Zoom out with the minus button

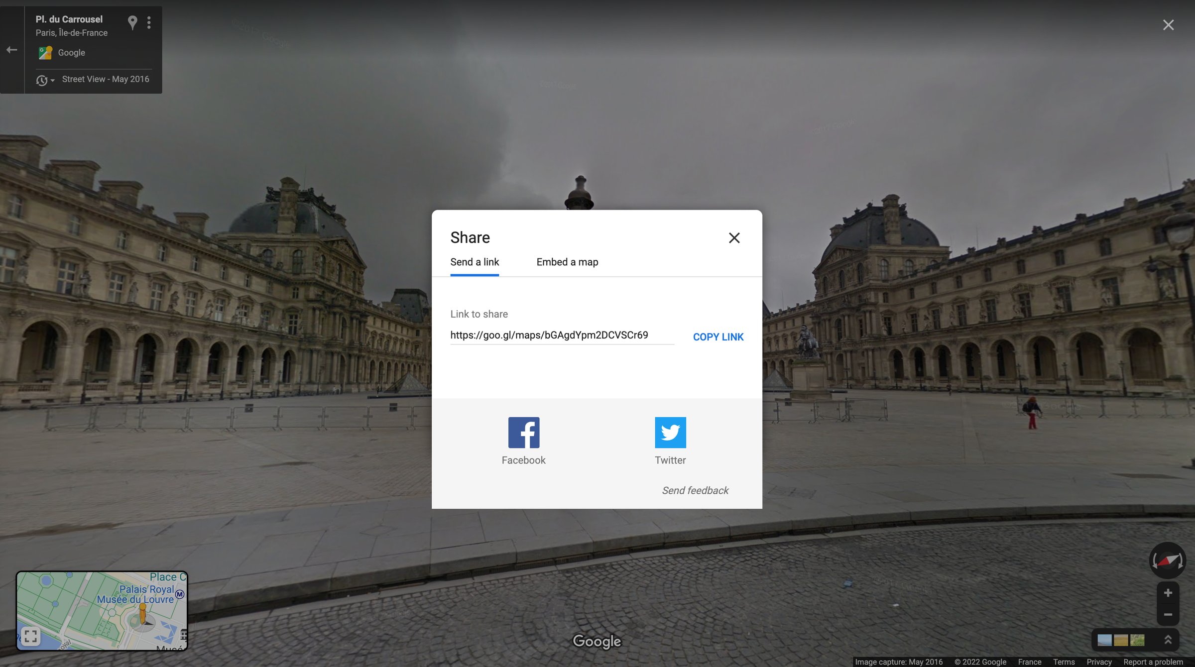1168,615
